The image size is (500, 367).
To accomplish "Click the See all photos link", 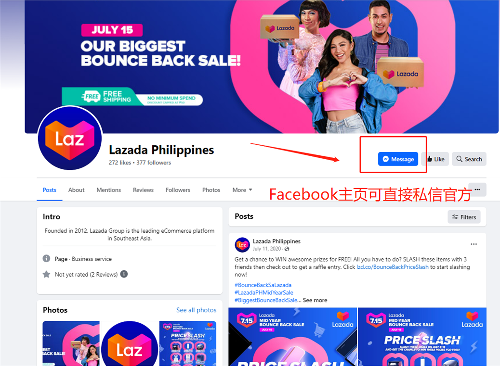I will (197, 310).
